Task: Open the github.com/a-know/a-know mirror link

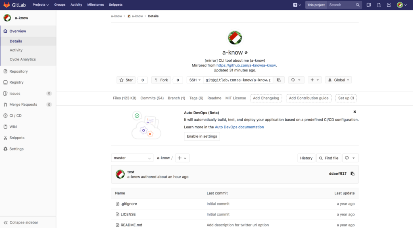Action: click(246, 65)
